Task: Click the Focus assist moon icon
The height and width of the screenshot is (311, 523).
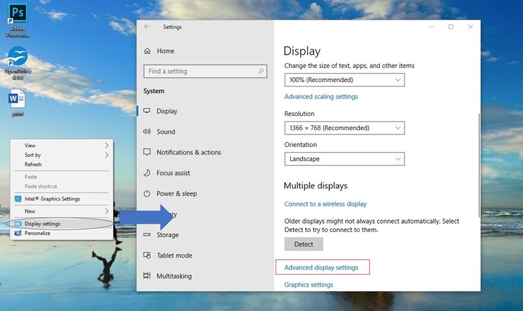Action: pos(147,173)
